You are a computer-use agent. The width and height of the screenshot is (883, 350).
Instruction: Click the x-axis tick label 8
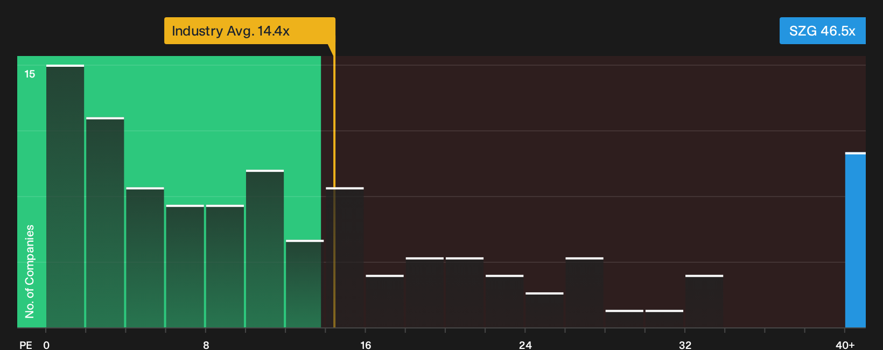(206, 345)
